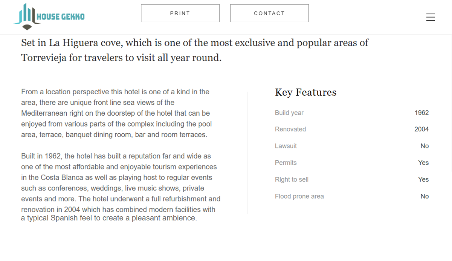Click the Yes value beside Right to sell
This screenshot has height=261, width=452.
(423, 180)
